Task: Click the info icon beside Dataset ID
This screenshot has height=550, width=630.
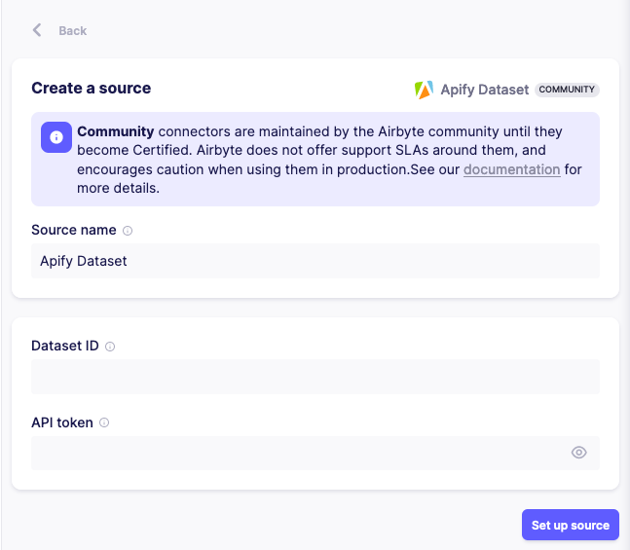Action: pos(110,347)
